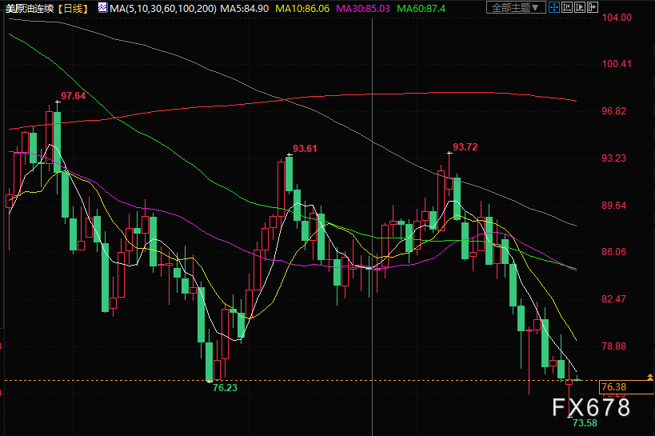
Task: Click the MA(5,10,30,60,100,200) indicator label
Action: (x=163, y=8)
